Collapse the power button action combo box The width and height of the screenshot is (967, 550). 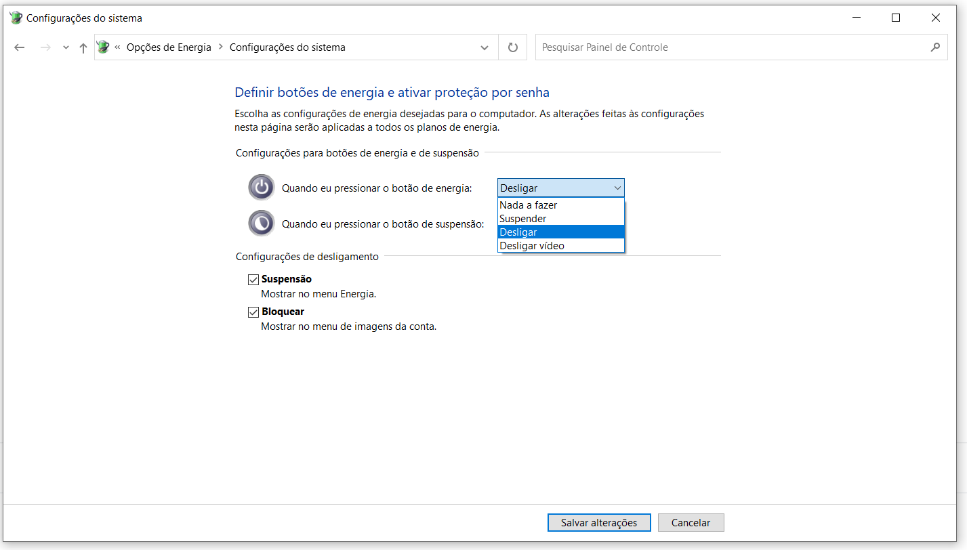pos(561,188)
